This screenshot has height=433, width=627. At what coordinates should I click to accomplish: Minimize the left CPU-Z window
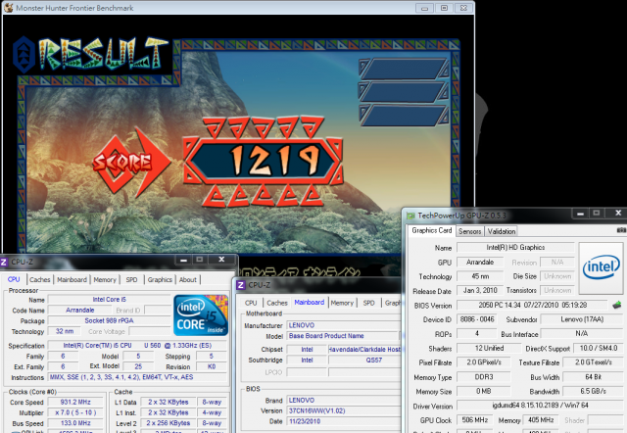pos(183,260)
